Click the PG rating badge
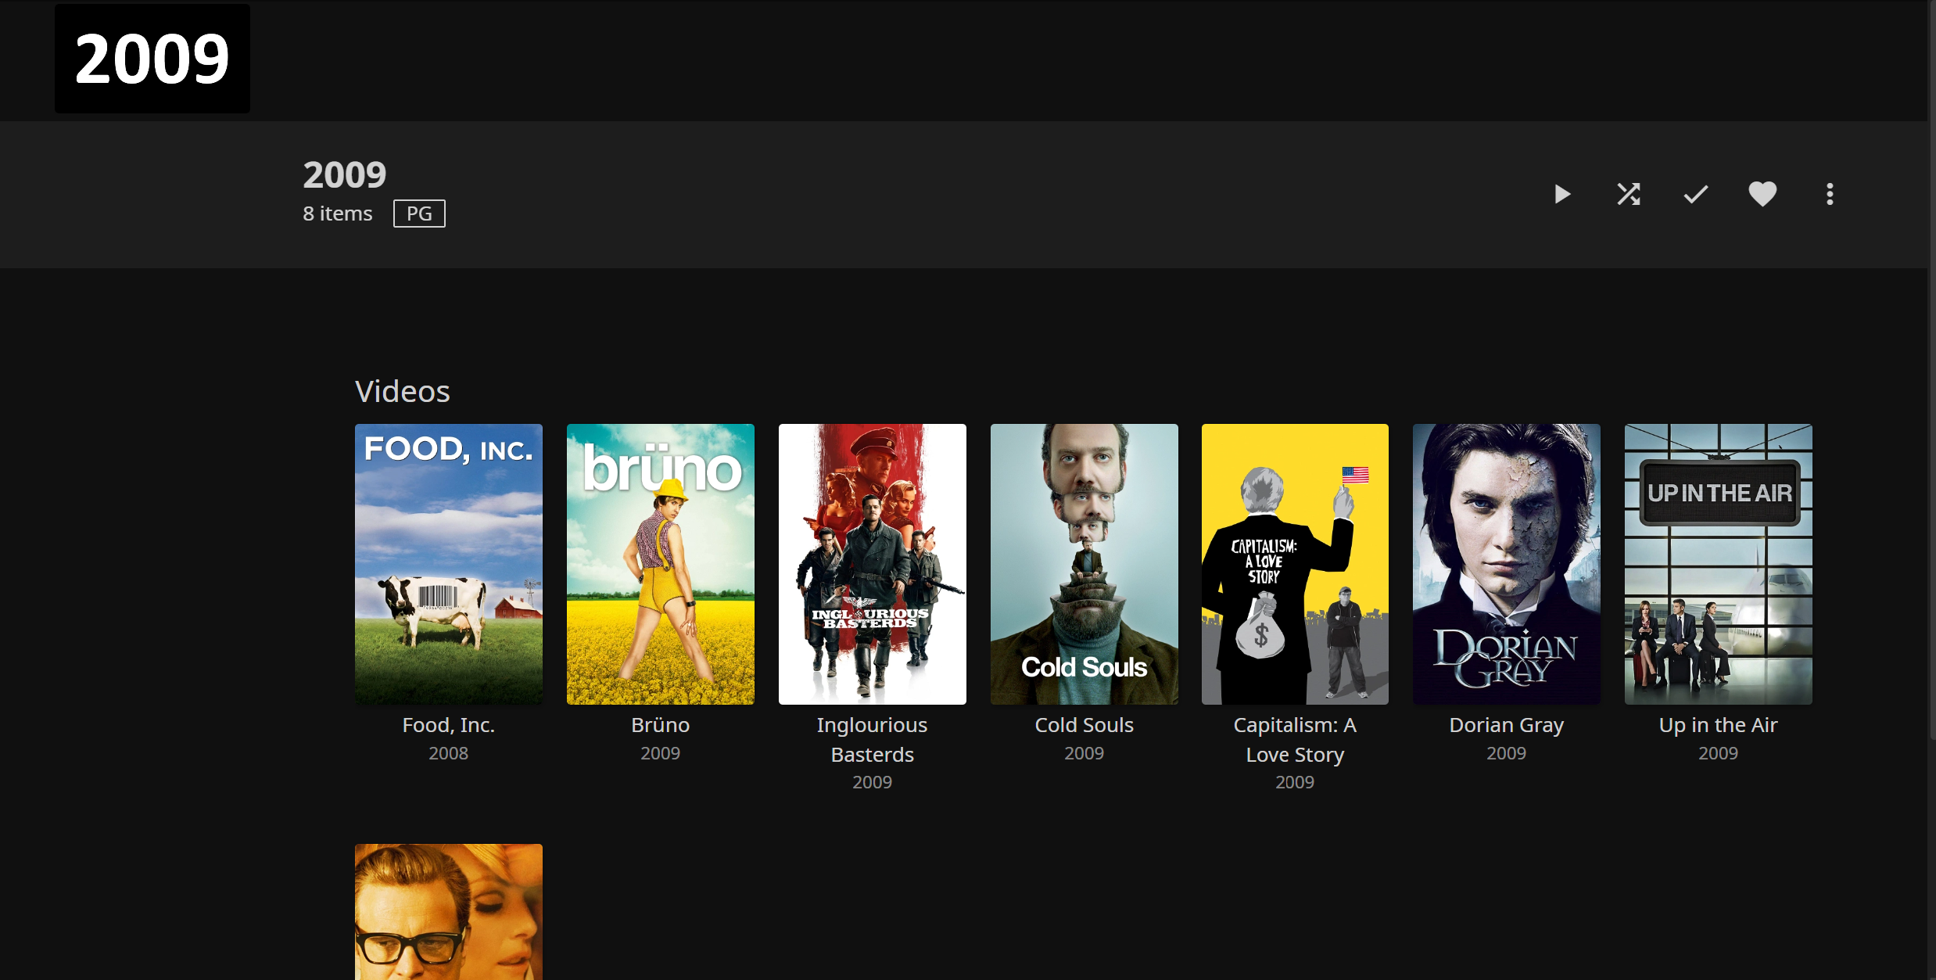This screenshot has width=1936, height=980. [x=419, y=214]
